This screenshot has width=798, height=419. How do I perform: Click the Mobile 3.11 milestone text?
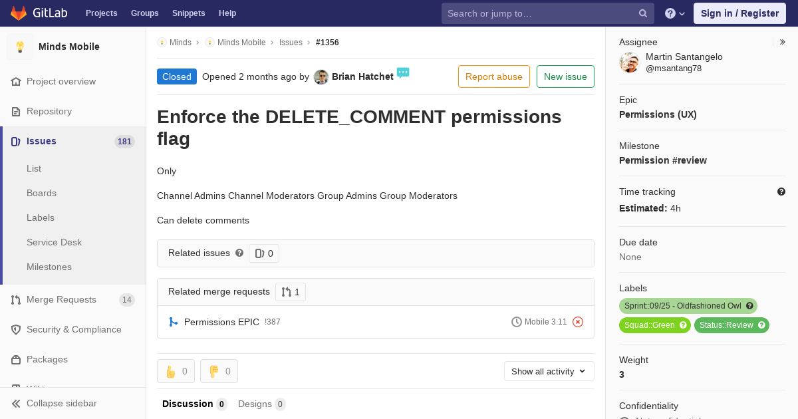click(x=546, y=322)
